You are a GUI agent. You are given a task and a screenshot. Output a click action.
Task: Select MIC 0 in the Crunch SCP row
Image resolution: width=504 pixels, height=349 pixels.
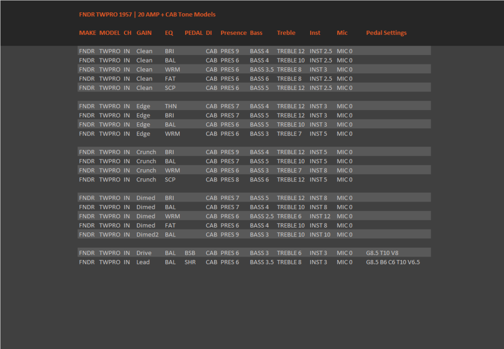[345, 179]
